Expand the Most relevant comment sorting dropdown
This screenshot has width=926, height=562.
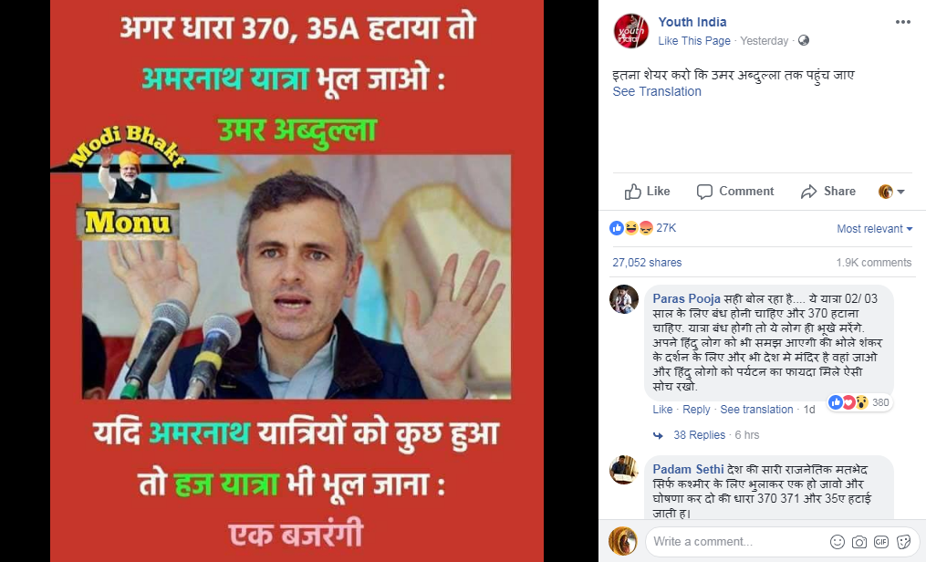[x=875, y=228]
